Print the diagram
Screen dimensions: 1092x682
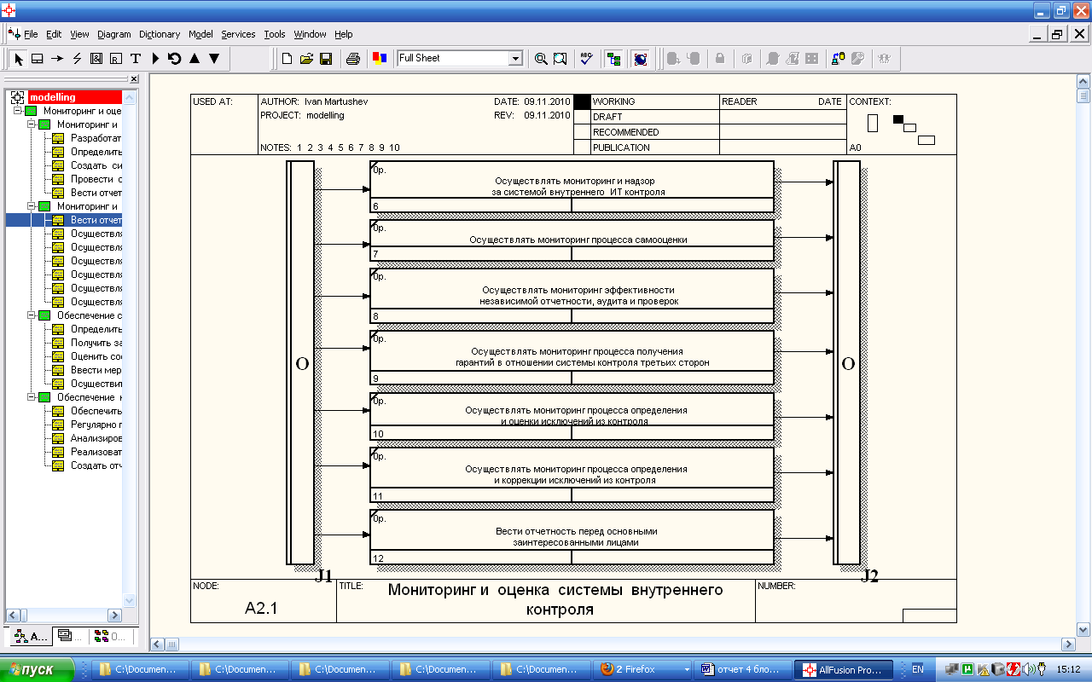point(352,59)
